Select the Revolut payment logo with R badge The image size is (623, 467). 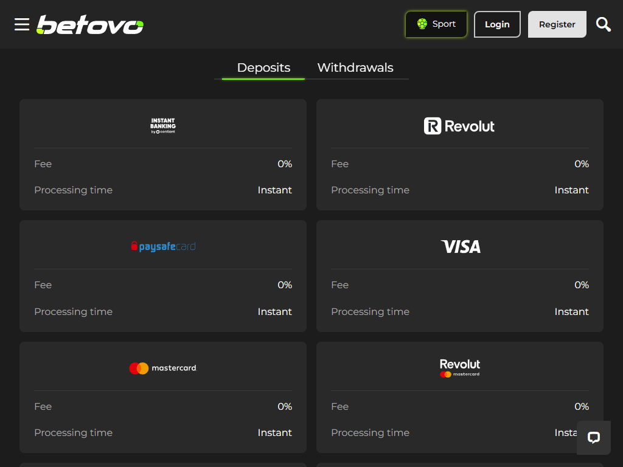click(x=459, y=126)
